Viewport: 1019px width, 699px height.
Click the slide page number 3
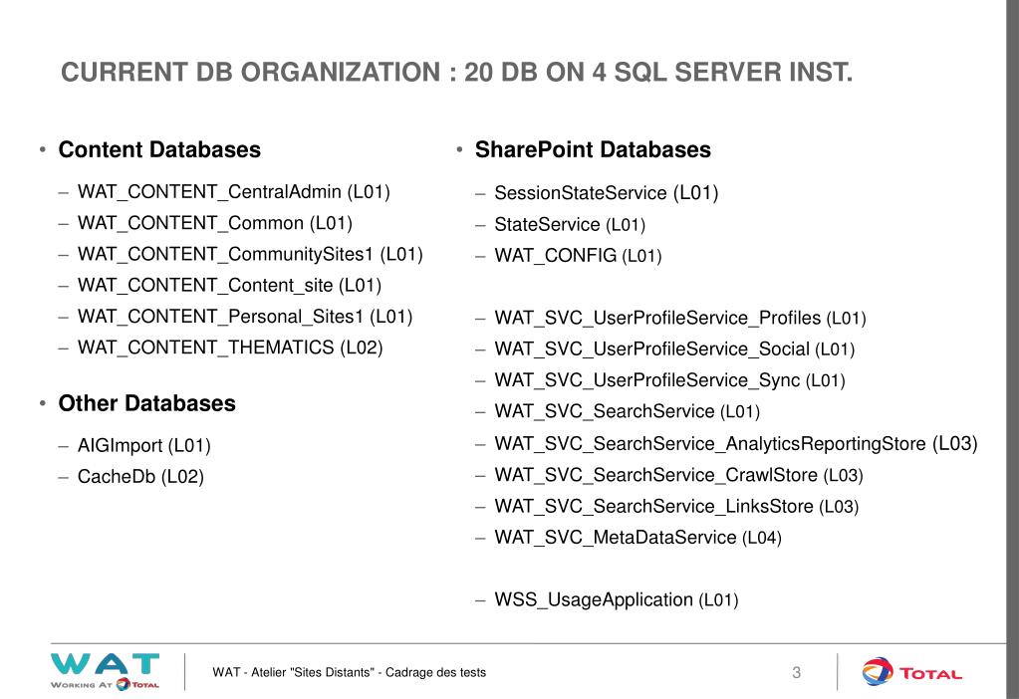point(796,672)
